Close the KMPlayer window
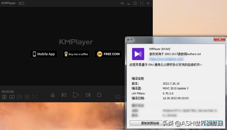Image resolution: width=227 pixels, height=130 pixels. tap(148, 3)
